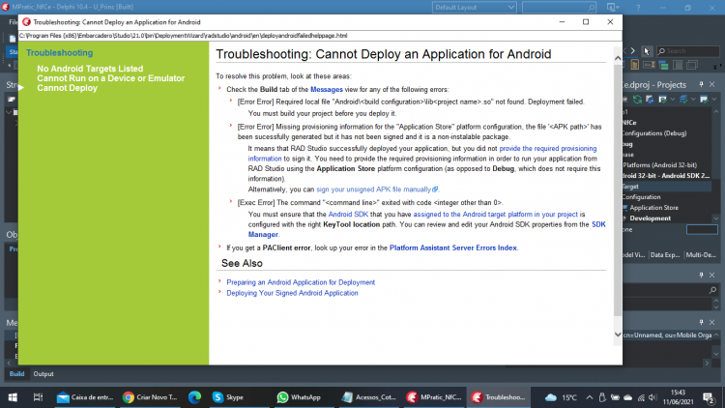
Task: Select the Application Store tree node
Action: 653,208
